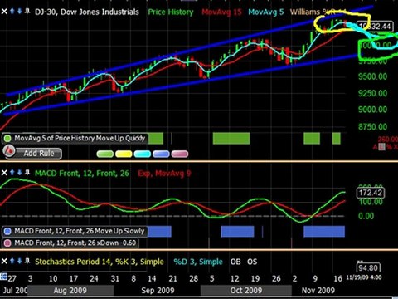
Task: Pick the pink rule color swatch
Action: click(180, 154)
